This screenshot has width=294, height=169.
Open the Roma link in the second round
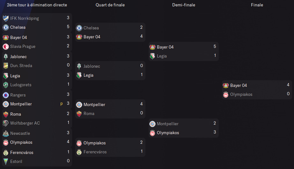(x=16, y=114)
